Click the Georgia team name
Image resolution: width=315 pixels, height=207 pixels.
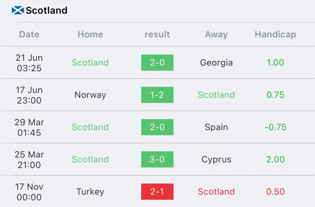[216, 63]
